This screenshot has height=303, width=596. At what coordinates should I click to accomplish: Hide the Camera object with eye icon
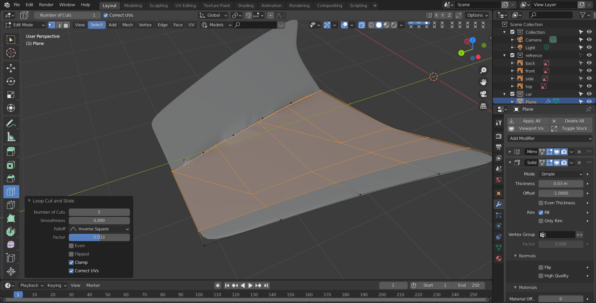[589, 40]
